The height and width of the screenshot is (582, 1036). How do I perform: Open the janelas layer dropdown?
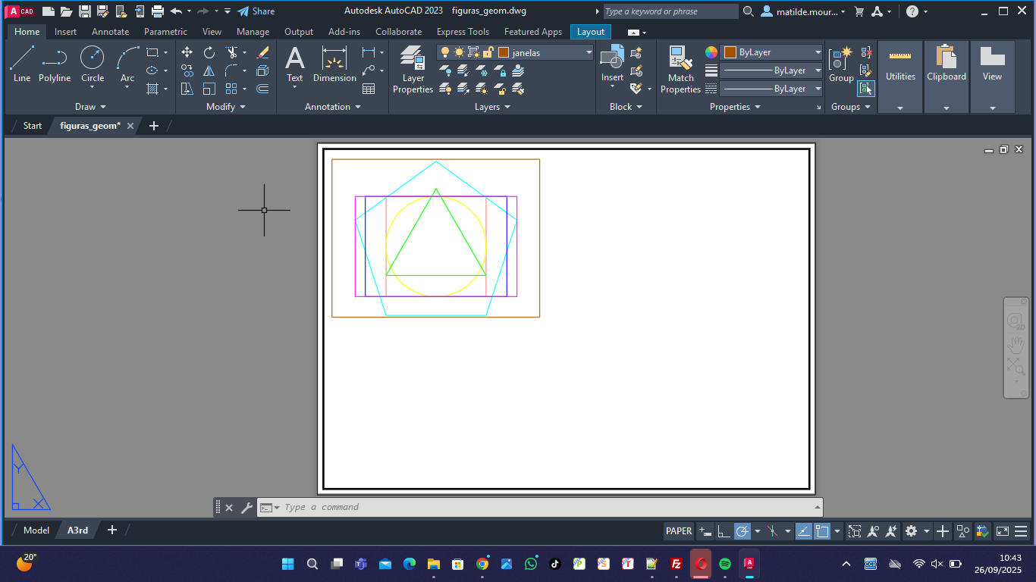[589, 52]
